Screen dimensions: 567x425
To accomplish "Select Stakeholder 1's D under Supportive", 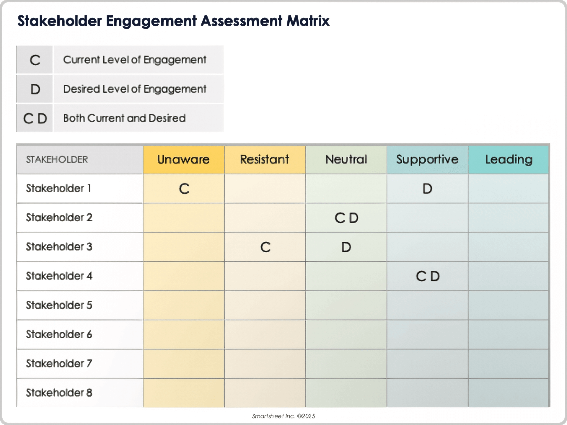I will click(x=427, y=189).
